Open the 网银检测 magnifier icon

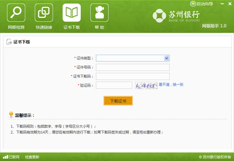tap(16, 13)
